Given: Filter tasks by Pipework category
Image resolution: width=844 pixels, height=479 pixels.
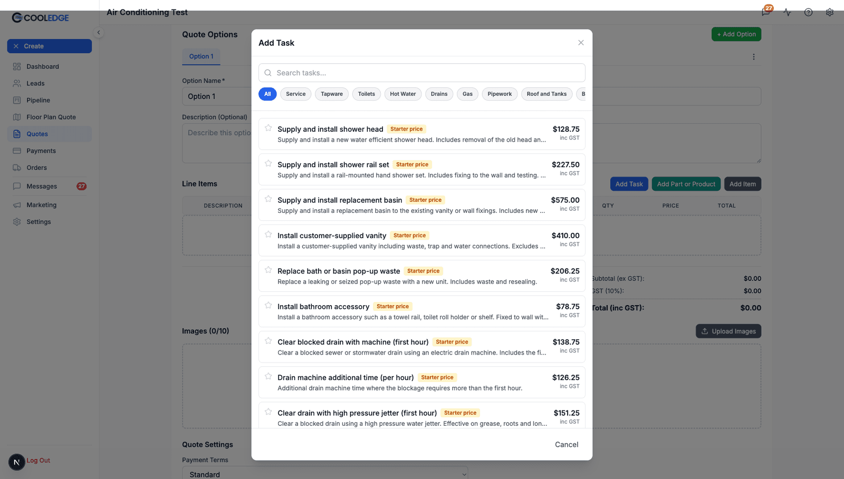Looking at the screenshot, I should (x=500, y=94).
